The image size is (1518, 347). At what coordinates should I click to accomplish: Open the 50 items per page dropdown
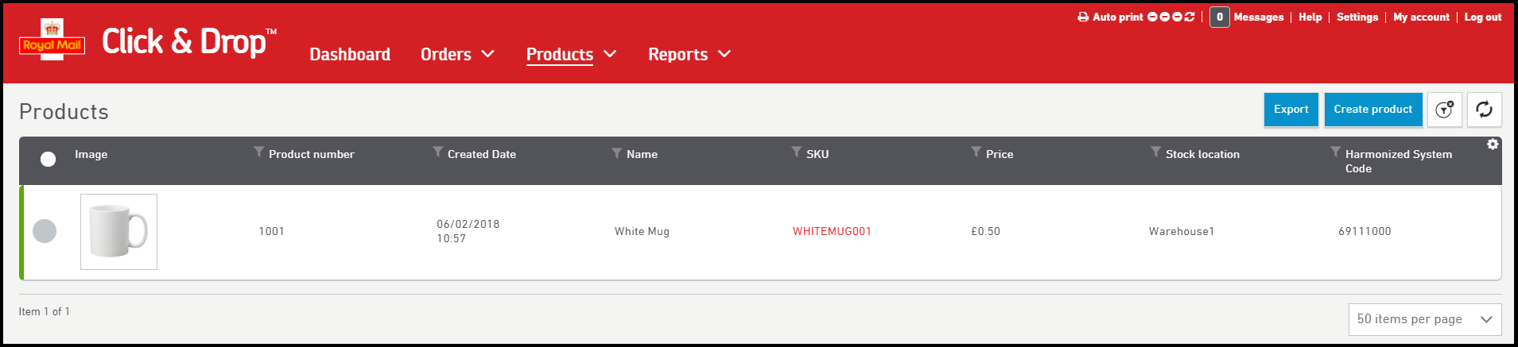[x=1424, y=319]
